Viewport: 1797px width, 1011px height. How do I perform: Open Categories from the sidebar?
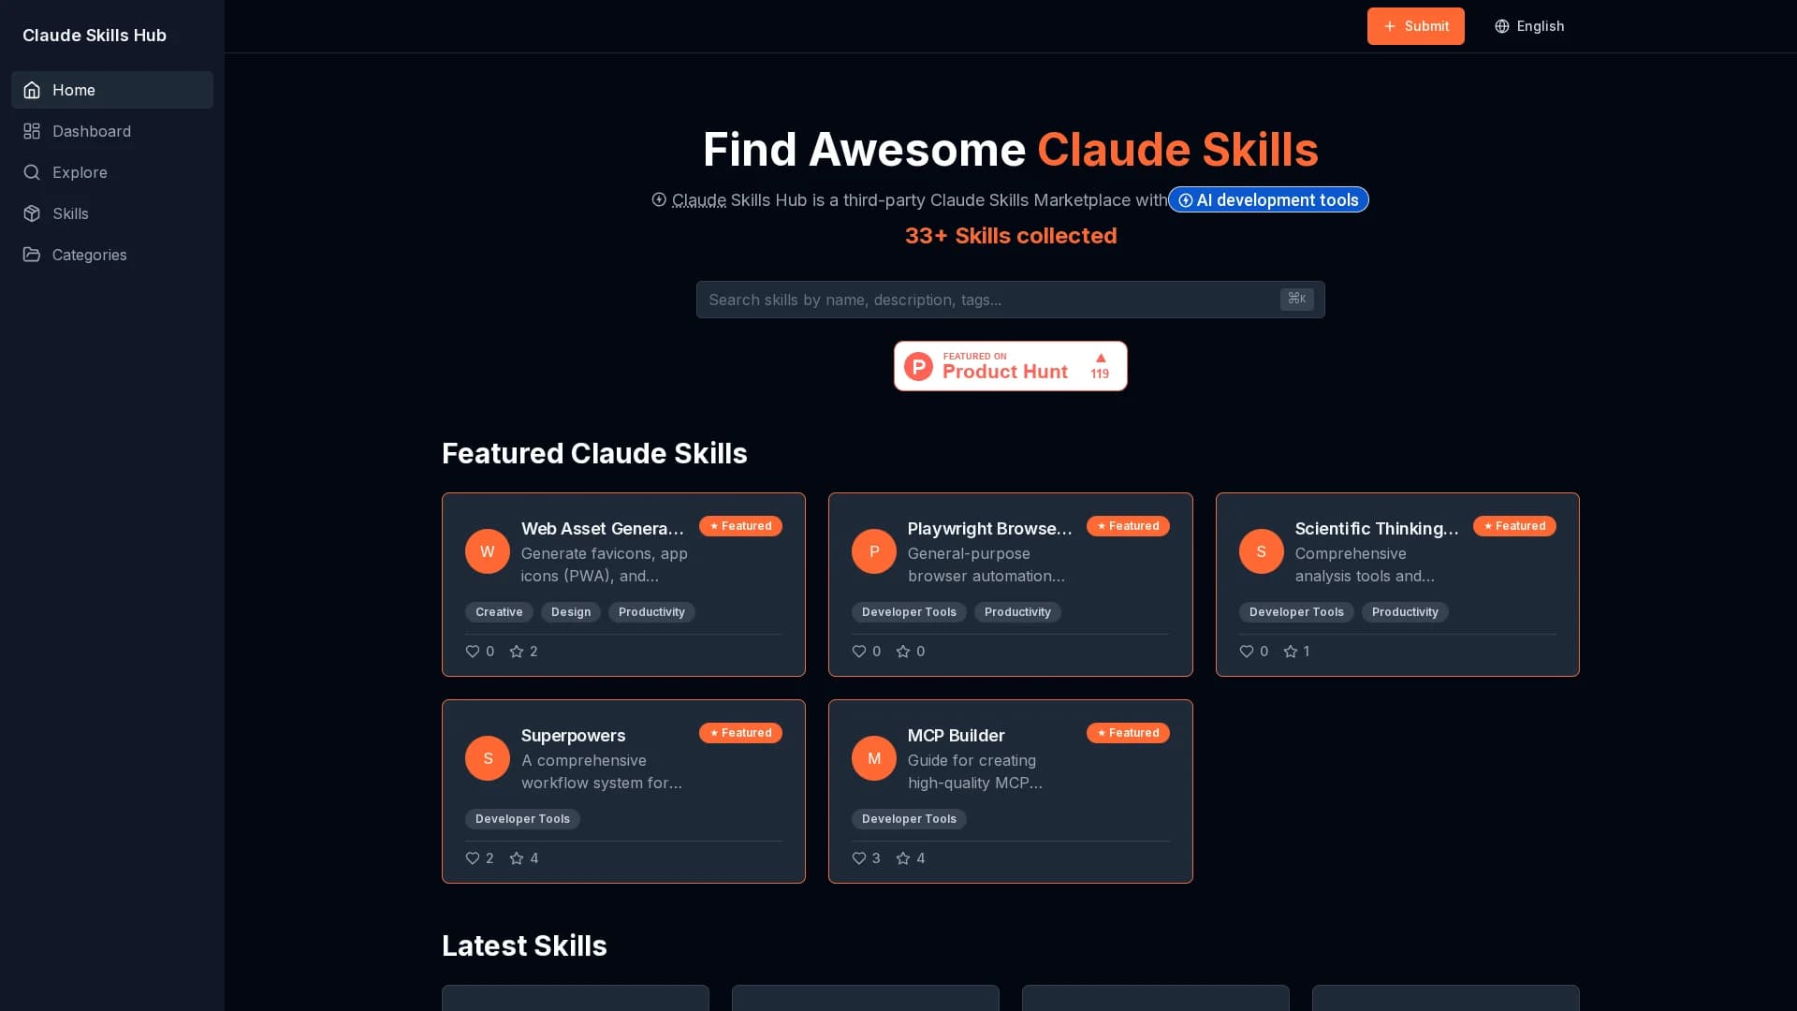(112, 255)
